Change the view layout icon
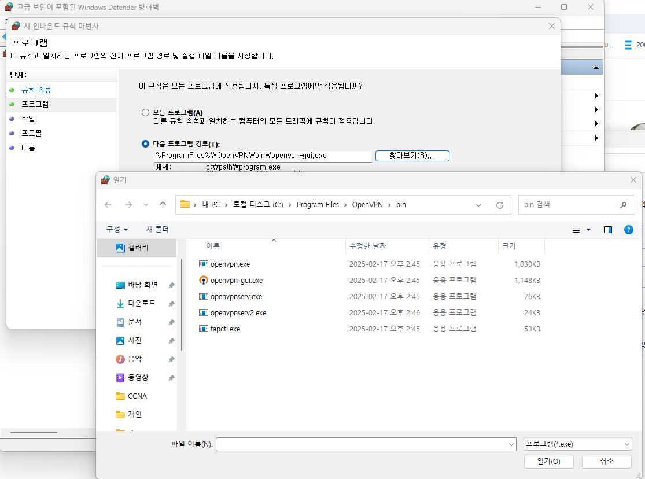Viewport: 645px width, 479px height. (x=576, y=230)
